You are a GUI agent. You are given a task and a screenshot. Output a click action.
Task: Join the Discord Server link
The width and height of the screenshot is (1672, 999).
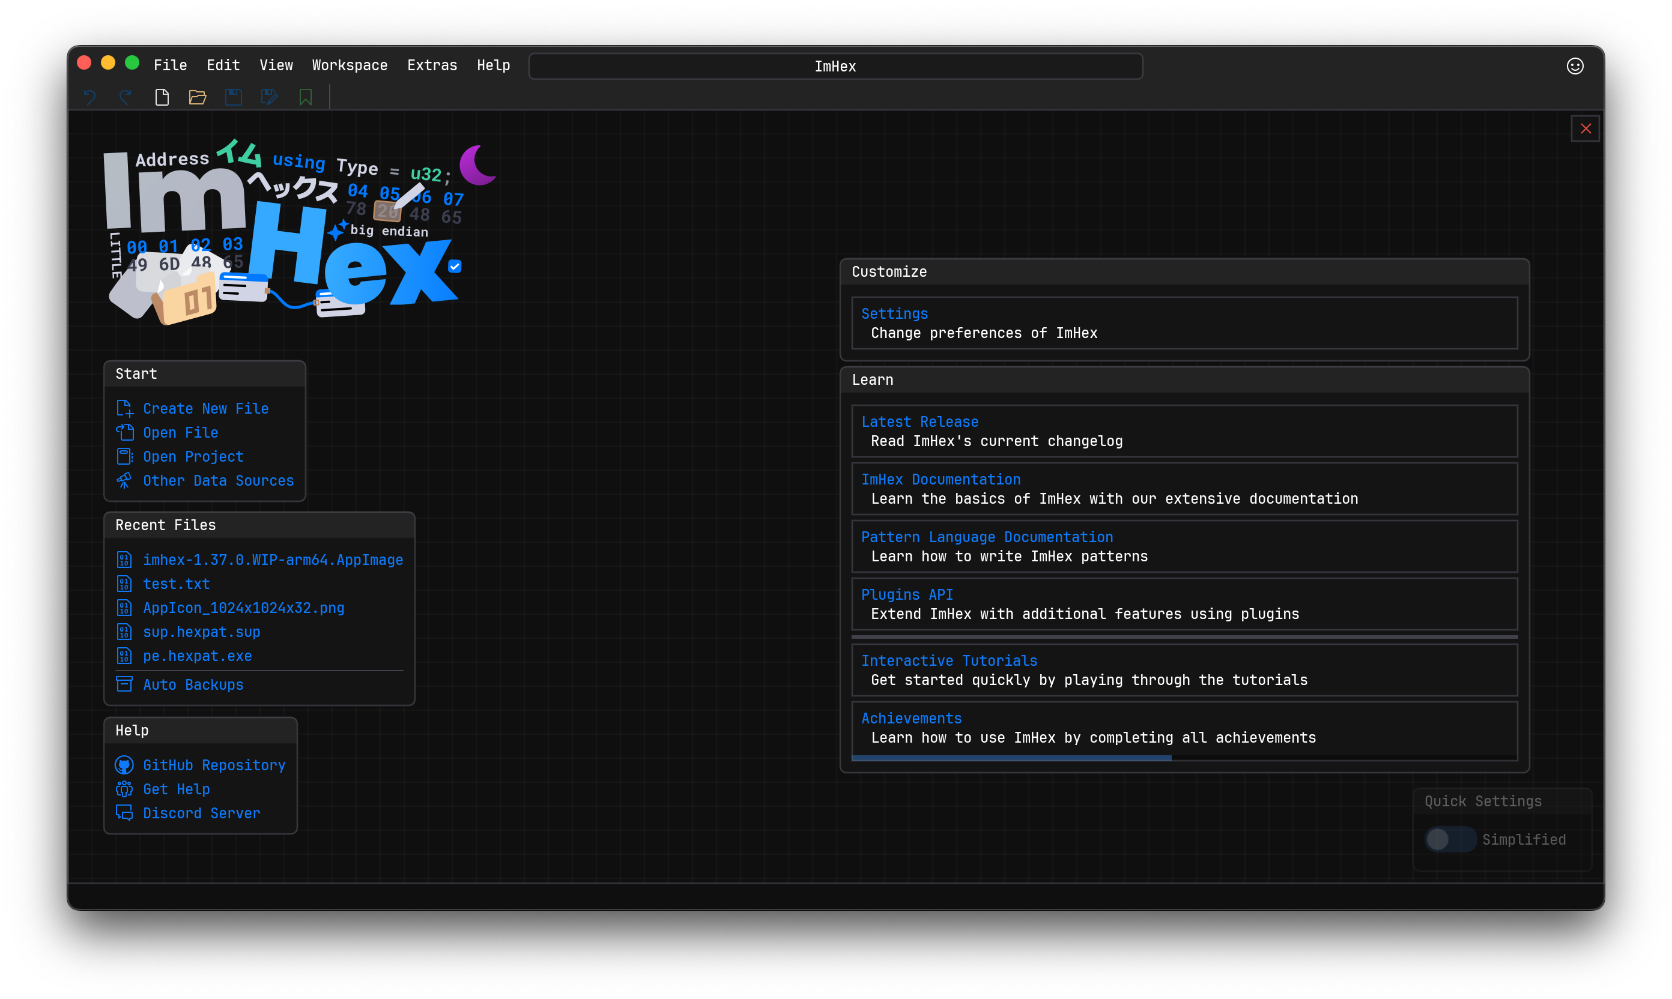coord(201,813)
